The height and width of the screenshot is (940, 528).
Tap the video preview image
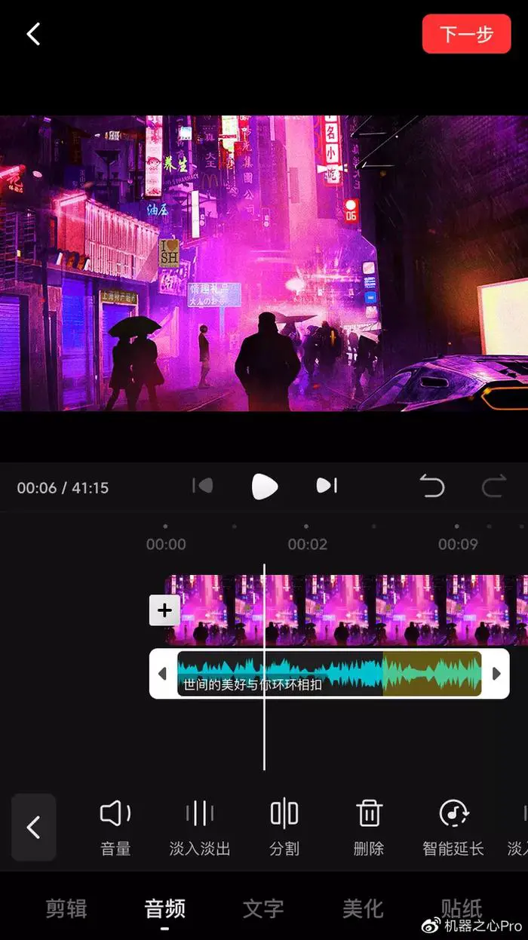click(x=264, y=263)
